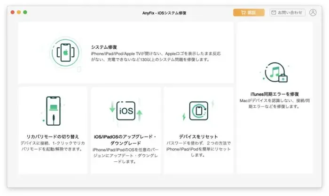Click the iTunes同期エラーを修復 heading
The height and width of the screenshot is (196, 329).
[x=274, y=94]
